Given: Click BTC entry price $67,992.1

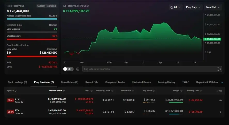Looking at the screenshot, I should [108, 100].
